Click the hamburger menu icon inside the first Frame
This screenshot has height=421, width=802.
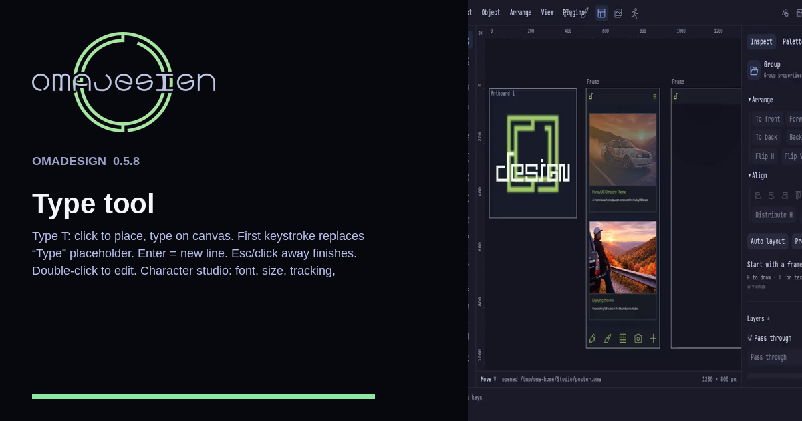[654, 96]
